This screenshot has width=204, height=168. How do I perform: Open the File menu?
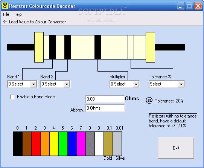pyautogui.click(x=6, y=14)
